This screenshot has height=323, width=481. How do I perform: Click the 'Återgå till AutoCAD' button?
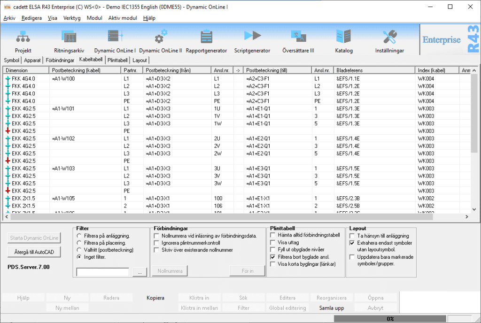[x=33, y=253]
